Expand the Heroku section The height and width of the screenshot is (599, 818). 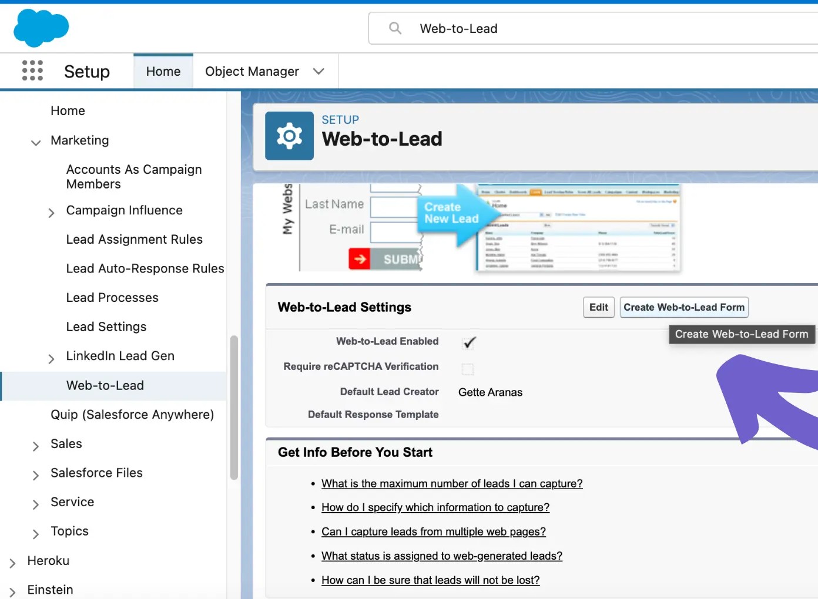12,563
